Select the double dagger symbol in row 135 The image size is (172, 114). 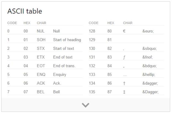pos(124,92)
